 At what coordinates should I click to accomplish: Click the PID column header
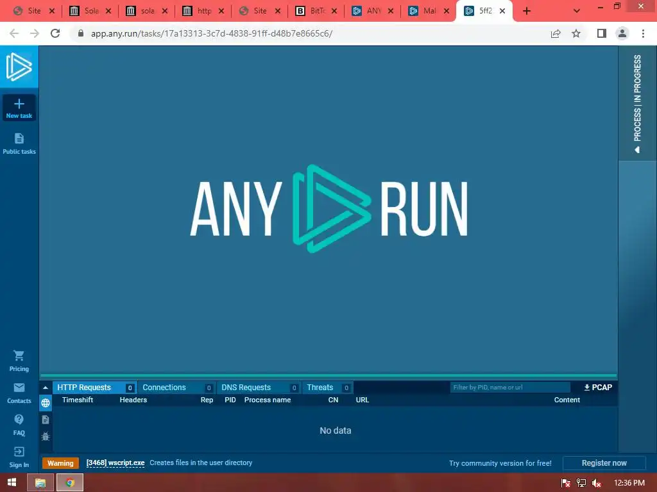230,400
